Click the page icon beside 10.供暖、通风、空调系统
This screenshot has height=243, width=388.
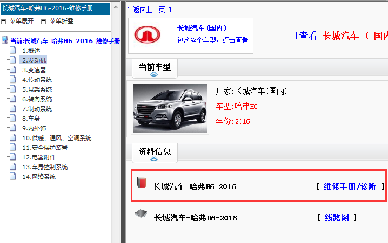(x=13, y=137)
